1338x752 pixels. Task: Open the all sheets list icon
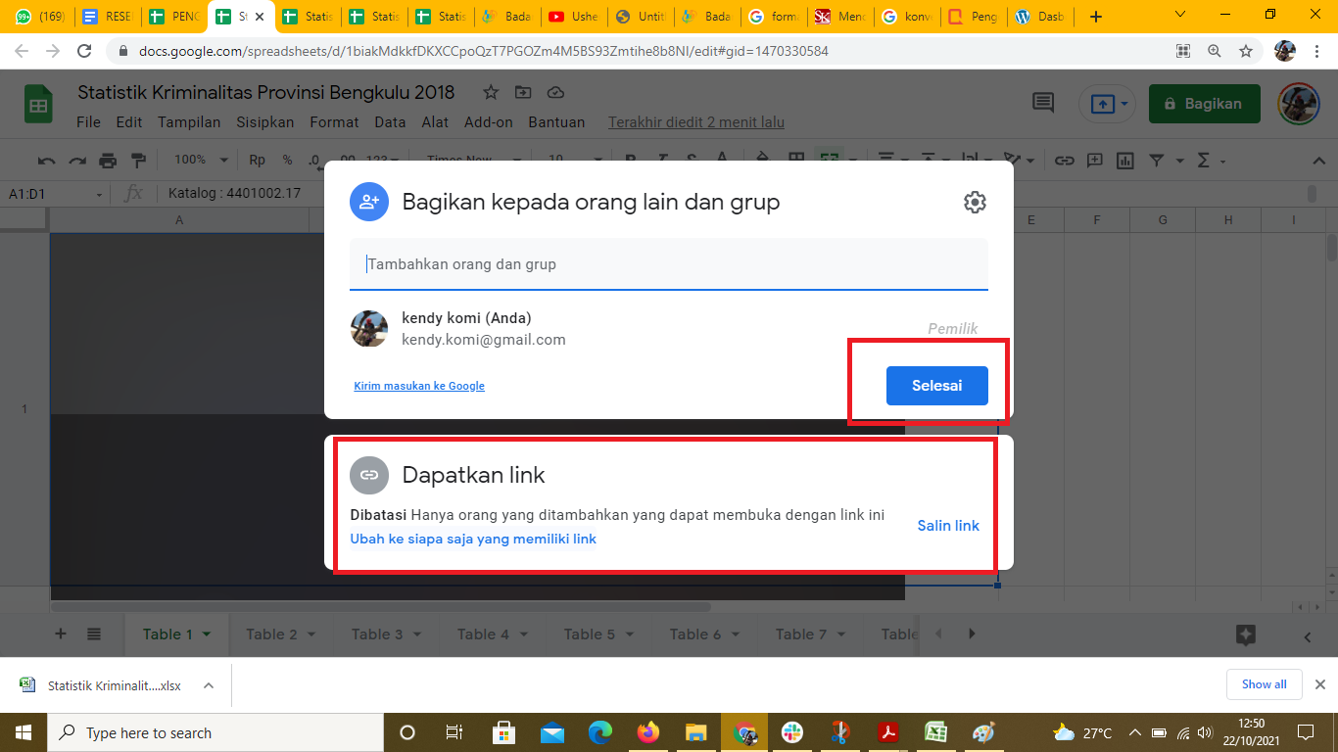pos(94,634)
